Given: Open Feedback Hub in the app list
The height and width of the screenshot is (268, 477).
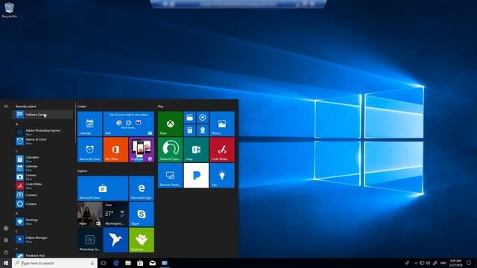Looking at the screenshot, I should tap(42, 255).
